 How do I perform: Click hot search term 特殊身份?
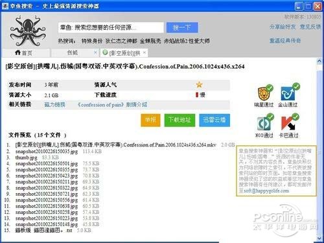pos(92,41)
